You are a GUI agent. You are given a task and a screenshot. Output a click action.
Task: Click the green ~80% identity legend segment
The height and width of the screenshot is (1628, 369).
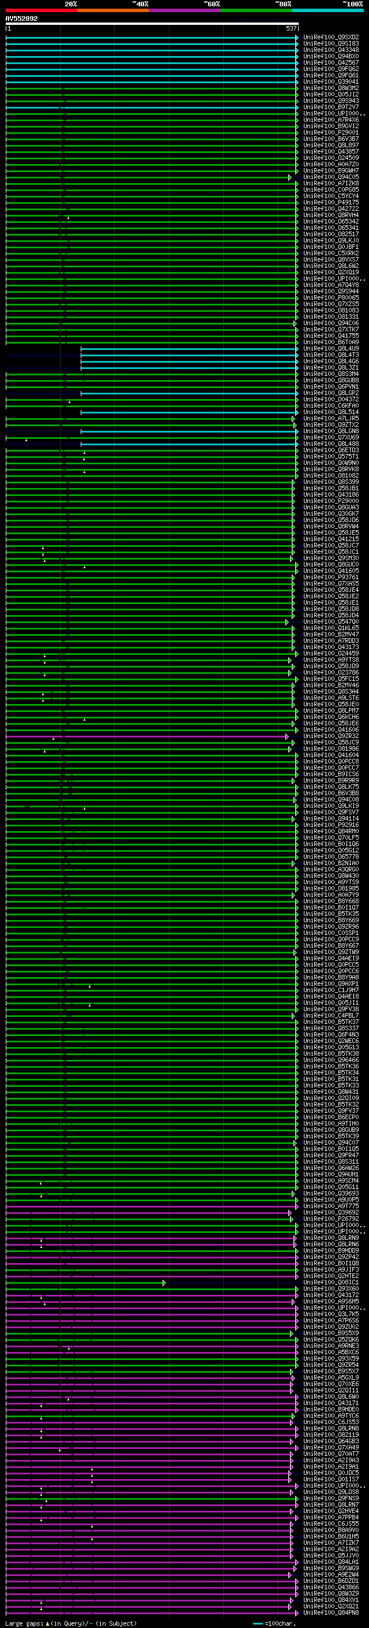255,10
